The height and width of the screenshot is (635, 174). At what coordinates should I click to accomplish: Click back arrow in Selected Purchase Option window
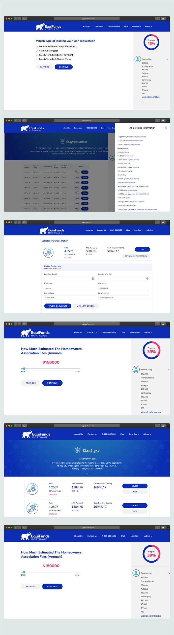click(16, 222)
